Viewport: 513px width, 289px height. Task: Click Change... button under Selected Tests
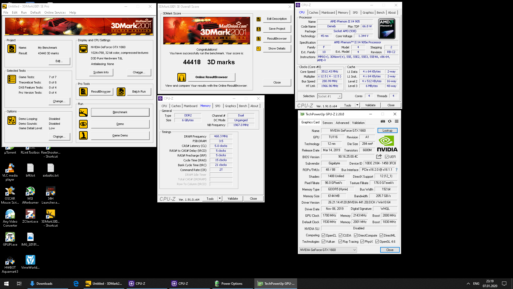59,101
